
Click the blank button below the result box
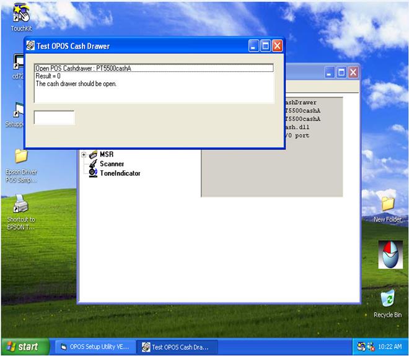55,118
